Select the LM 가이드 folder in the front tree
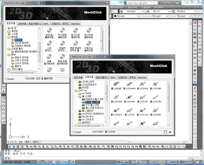 (87, 93)
